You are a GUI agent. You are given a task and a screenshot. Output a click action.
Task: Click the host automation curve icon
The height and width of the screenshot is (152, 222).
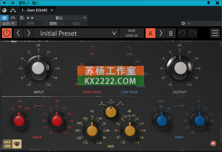pyautogui.click(x=13, y=18)
